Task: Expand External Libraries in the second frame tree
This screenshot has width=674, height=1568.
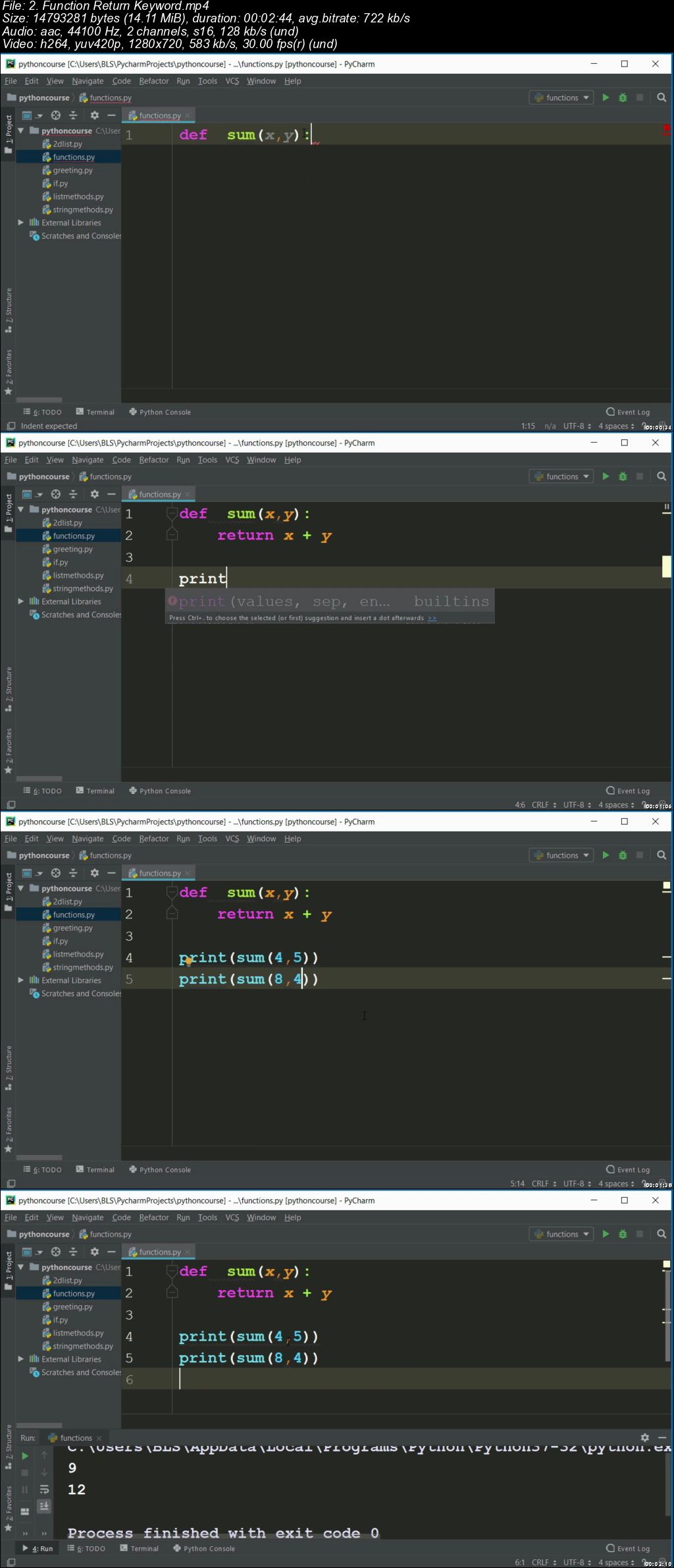Action: click(21, 602)
